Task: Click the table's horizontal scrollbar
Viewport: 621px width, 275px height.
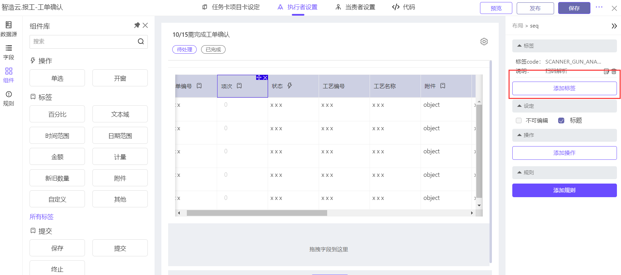Action: click(256, 213)
